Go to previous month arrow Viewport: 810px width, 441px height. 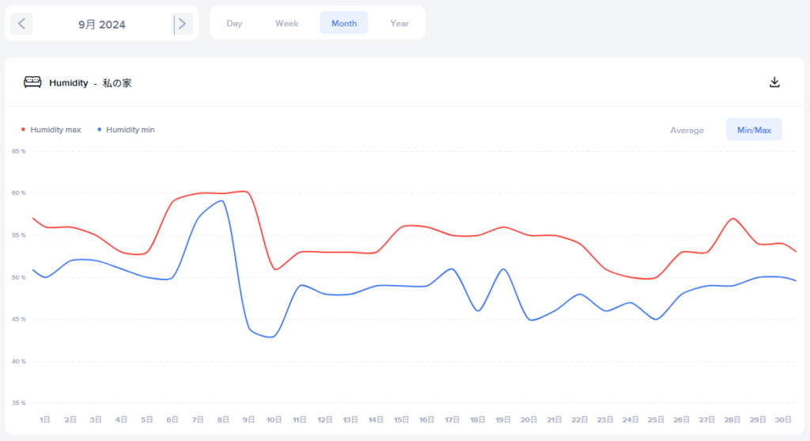(21, 24)
